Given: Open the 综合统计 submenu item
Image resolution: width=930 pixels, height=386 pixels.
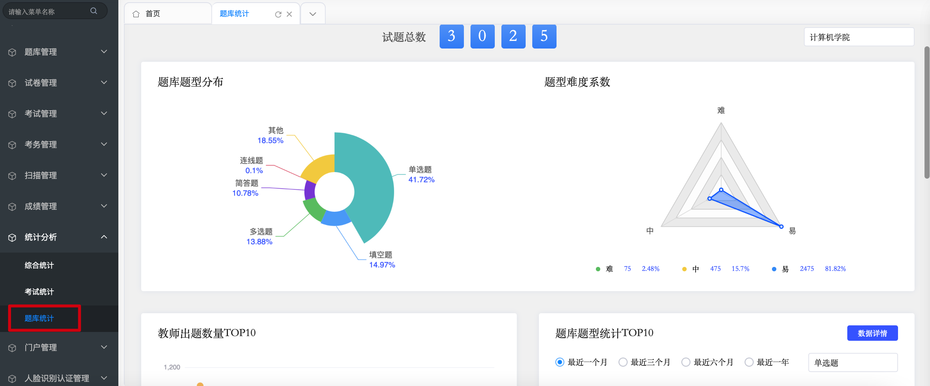Looking at the screenshot, I should pos(39,265).
